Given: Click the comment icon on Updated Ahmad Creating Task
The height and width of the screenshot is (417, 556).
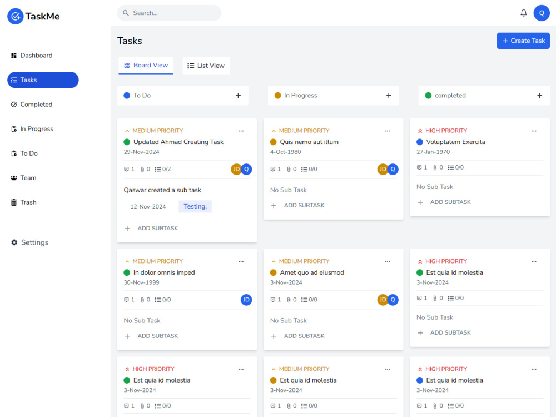Looking at the screenshot, I should tap(126, 169).
